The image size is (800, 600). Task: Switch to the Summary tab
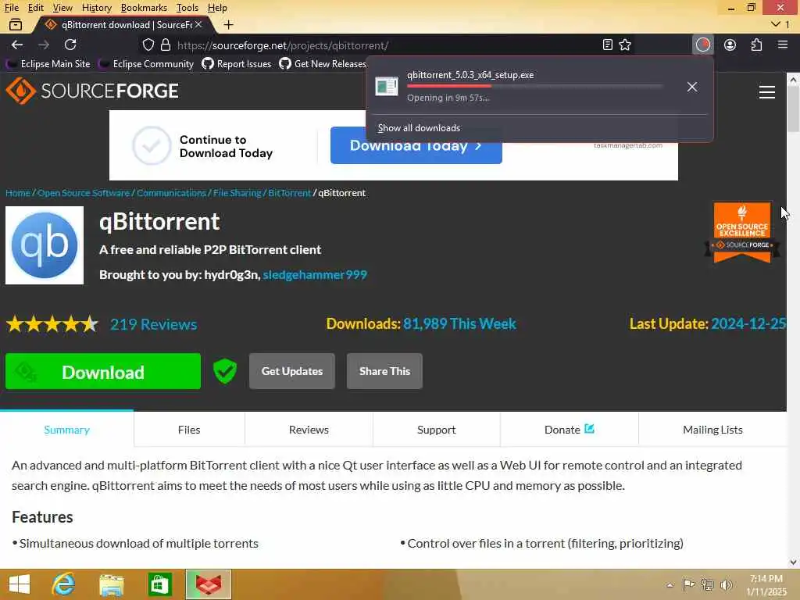[67, 430]
